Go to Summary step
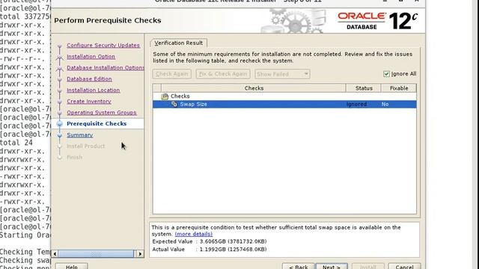Viewport: 479px width, 269px height. (x=80, y=135)
